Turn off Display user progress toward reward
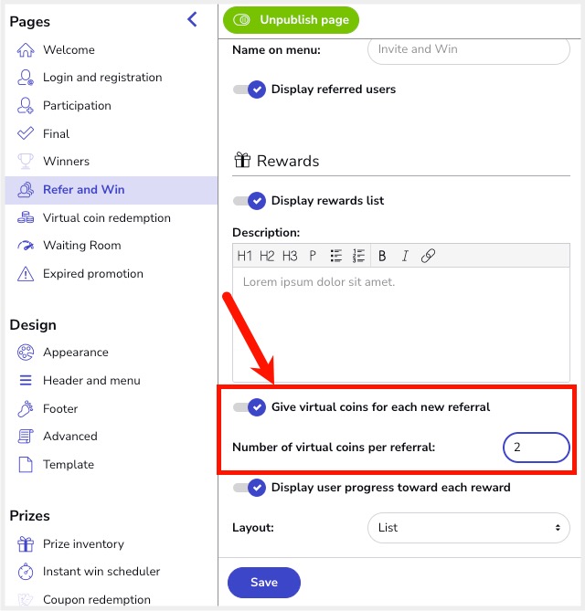Screen dimensions: 585x611 coord(250,488)
